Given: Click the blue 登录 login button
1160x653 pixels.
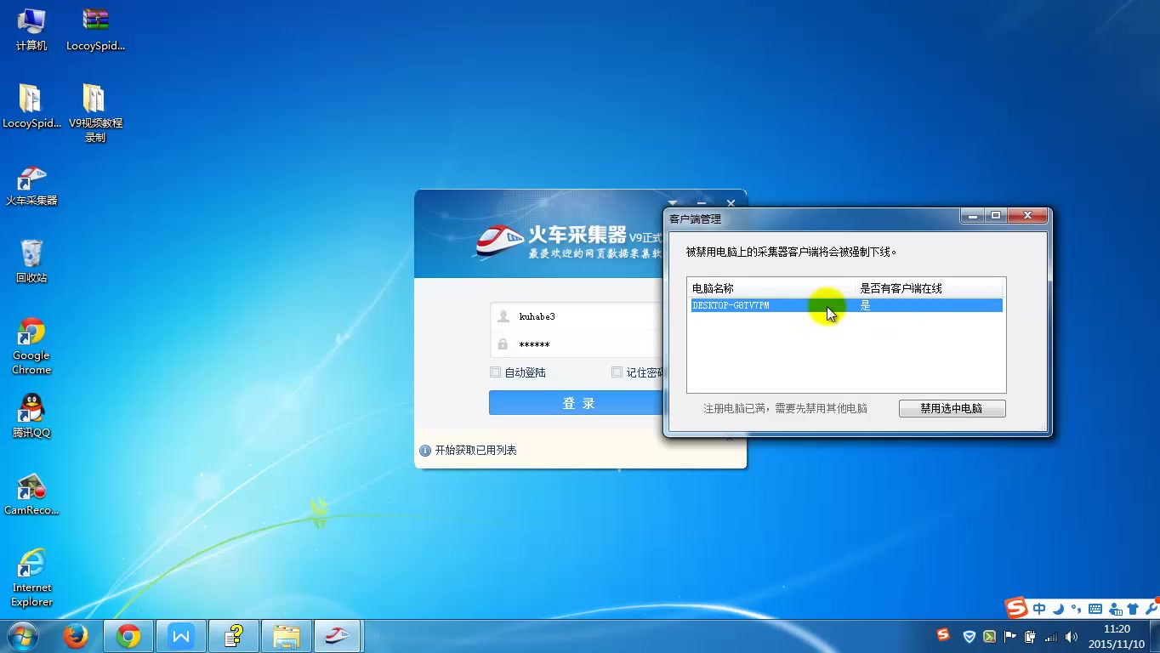Looking at the screenshot, I should coord(577,403).
